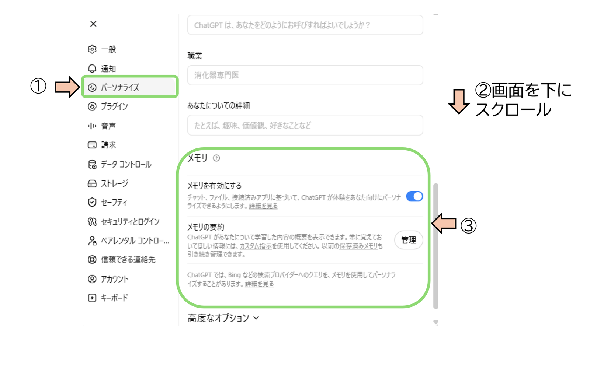This screenshot has height=379, width=590.
Task: Click the あなたについての詳細 text field
Action: tap(305, 125)
